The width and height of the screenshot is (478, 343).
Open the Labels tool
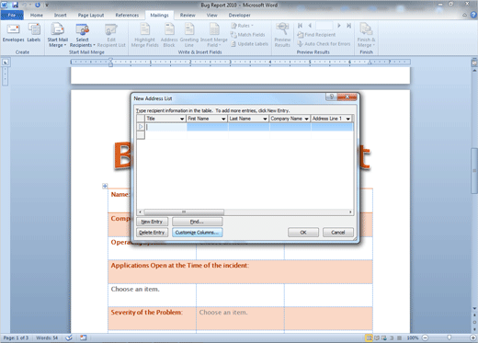pos(34,33)
